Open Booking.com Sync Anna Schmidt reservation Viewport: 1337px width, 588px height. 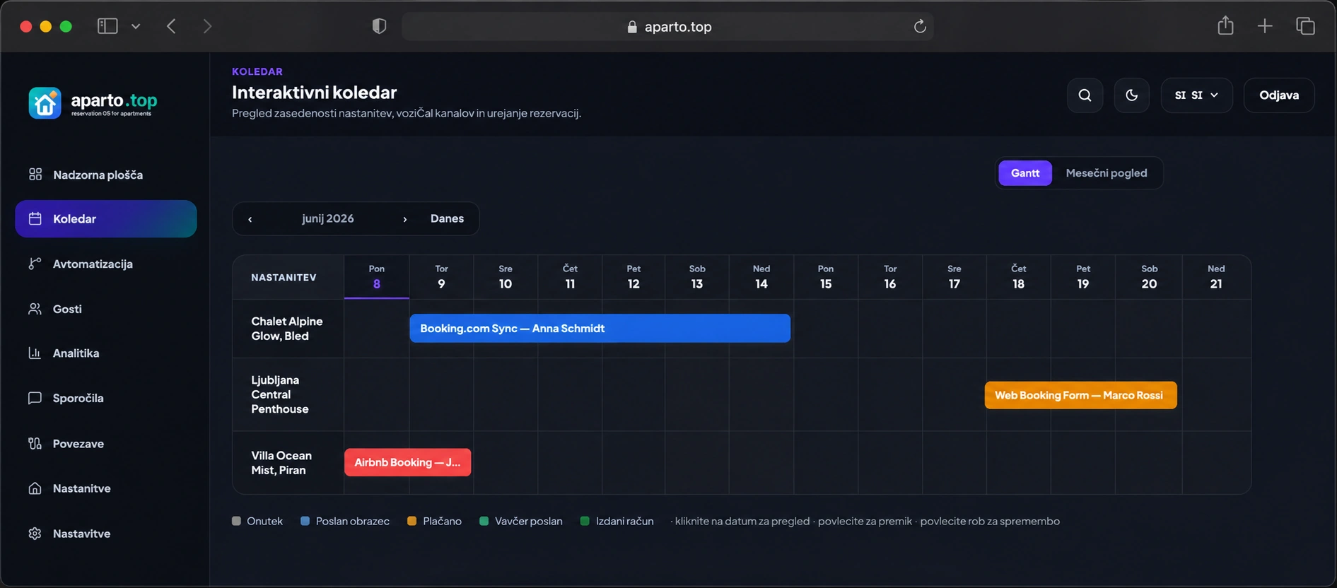(600, 328)
